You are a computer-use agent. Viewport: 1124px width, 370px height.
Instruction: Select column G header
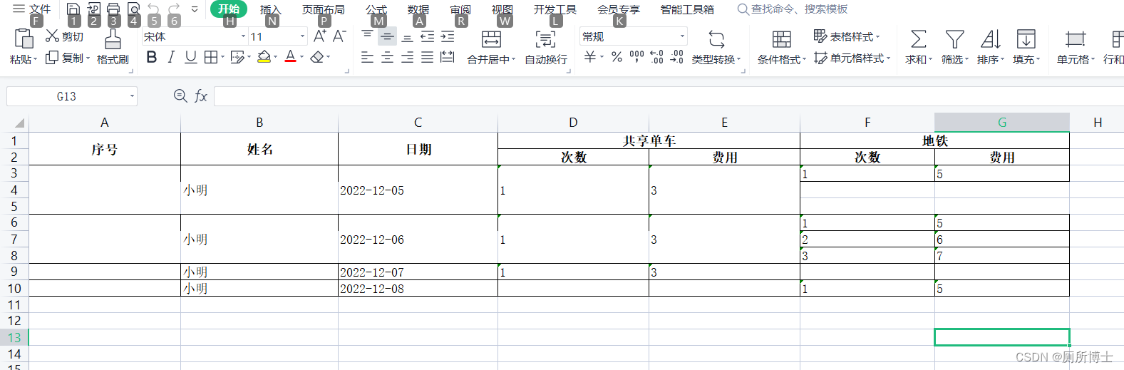tap(1002, 123)
